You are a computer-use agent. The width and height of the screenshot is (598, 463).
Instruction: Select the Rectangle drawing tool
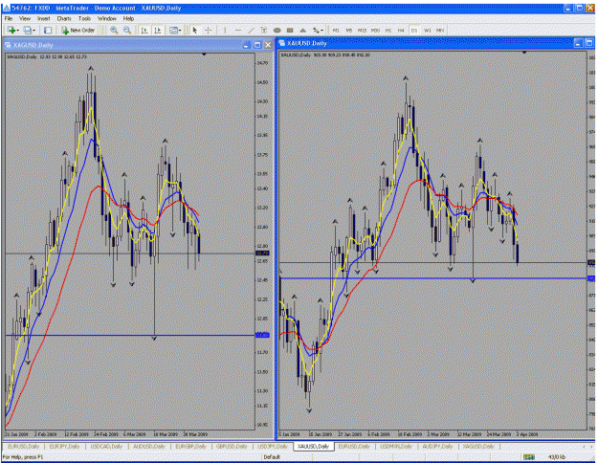point(290,30)
